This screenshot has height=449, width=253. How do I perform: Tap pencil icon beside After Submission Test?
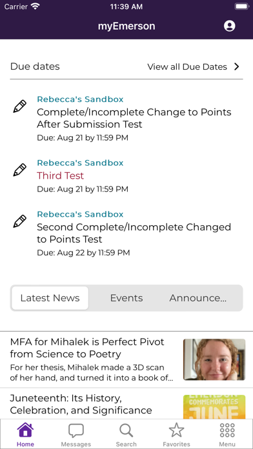[x=20, y=106]
